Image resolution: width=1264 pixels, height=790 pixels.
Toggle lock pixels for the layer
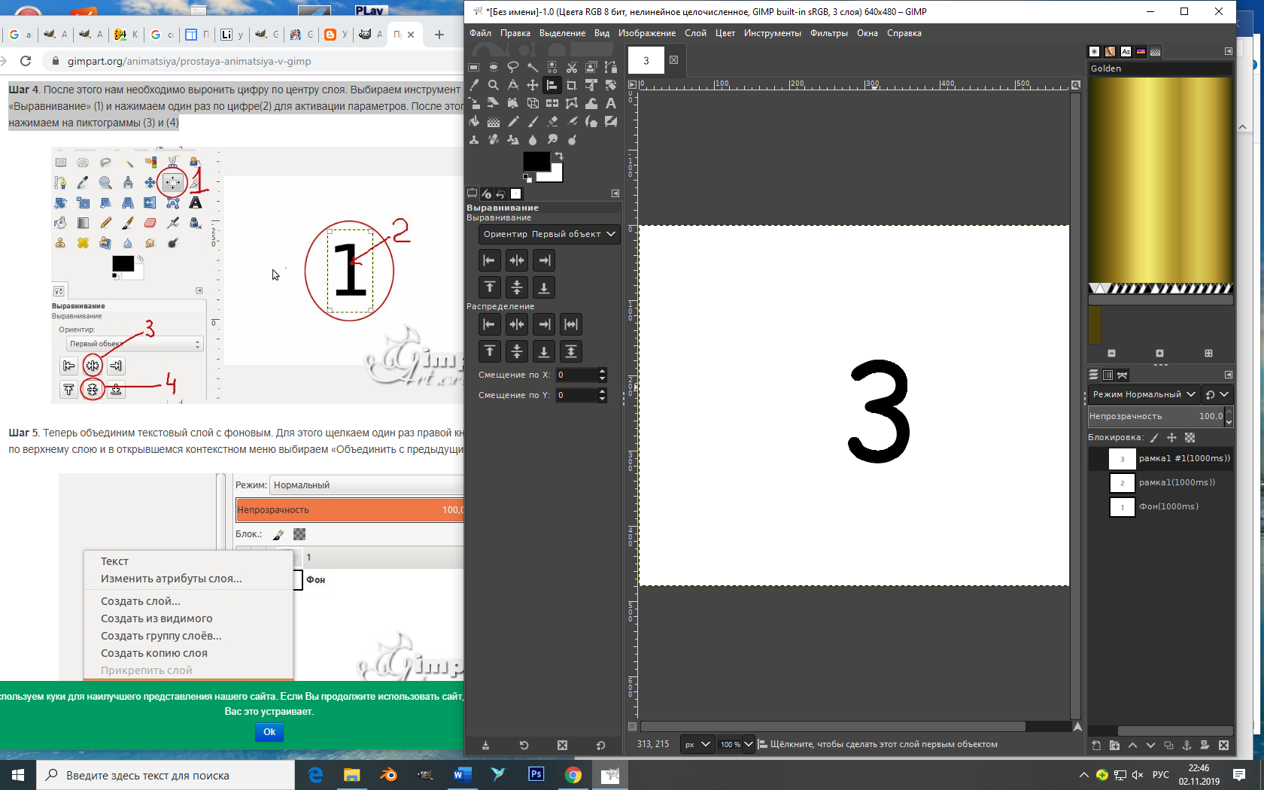tap(1154, 437)
